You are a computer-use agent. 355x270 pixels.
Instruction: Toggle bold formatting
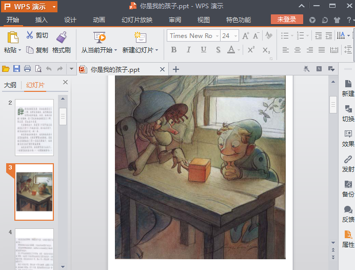click(173, 49)
